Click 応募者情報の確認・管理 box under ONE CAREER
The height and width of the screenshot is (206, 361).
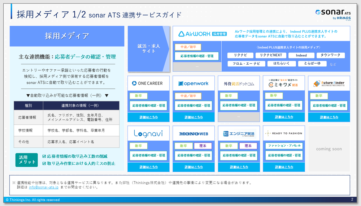(x=148, y=106)
